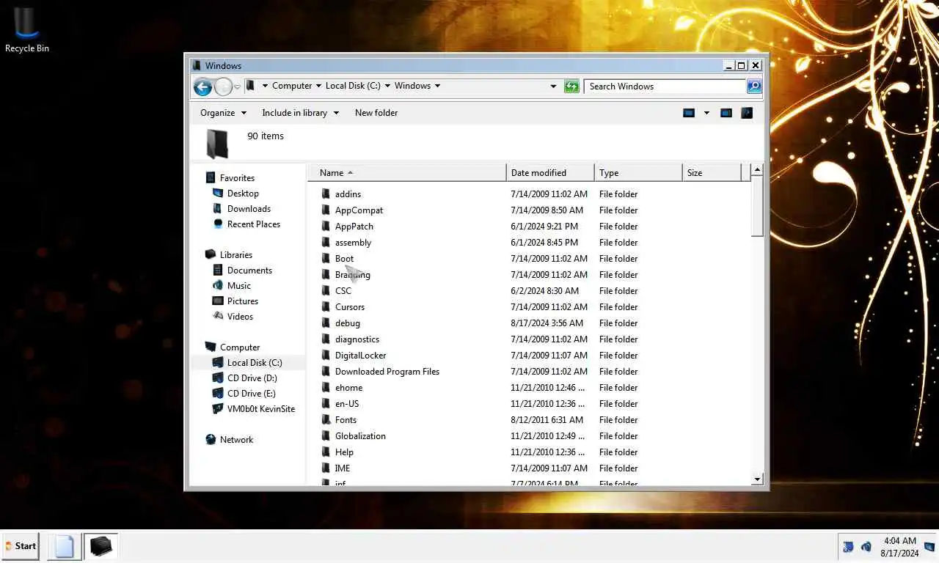Select the Downloaded Program Files folder
Screen dimensions: 939x563
tap(387, 372)
